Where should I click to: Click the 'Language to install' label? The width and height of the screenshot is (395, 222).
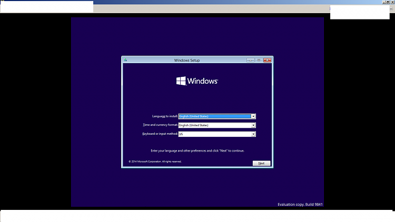pyautogui.click(x=165, y=116)
